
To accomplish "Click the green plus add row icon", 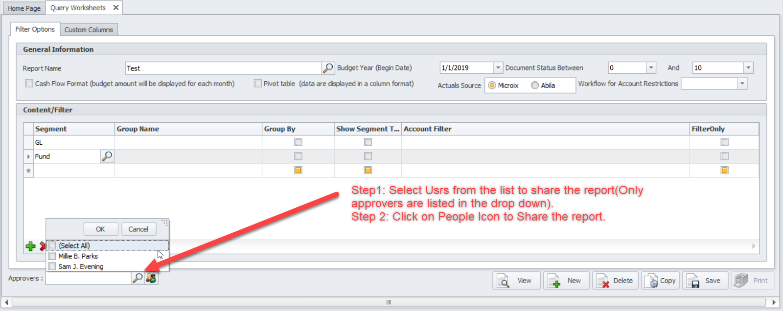I will coord(30,246).
